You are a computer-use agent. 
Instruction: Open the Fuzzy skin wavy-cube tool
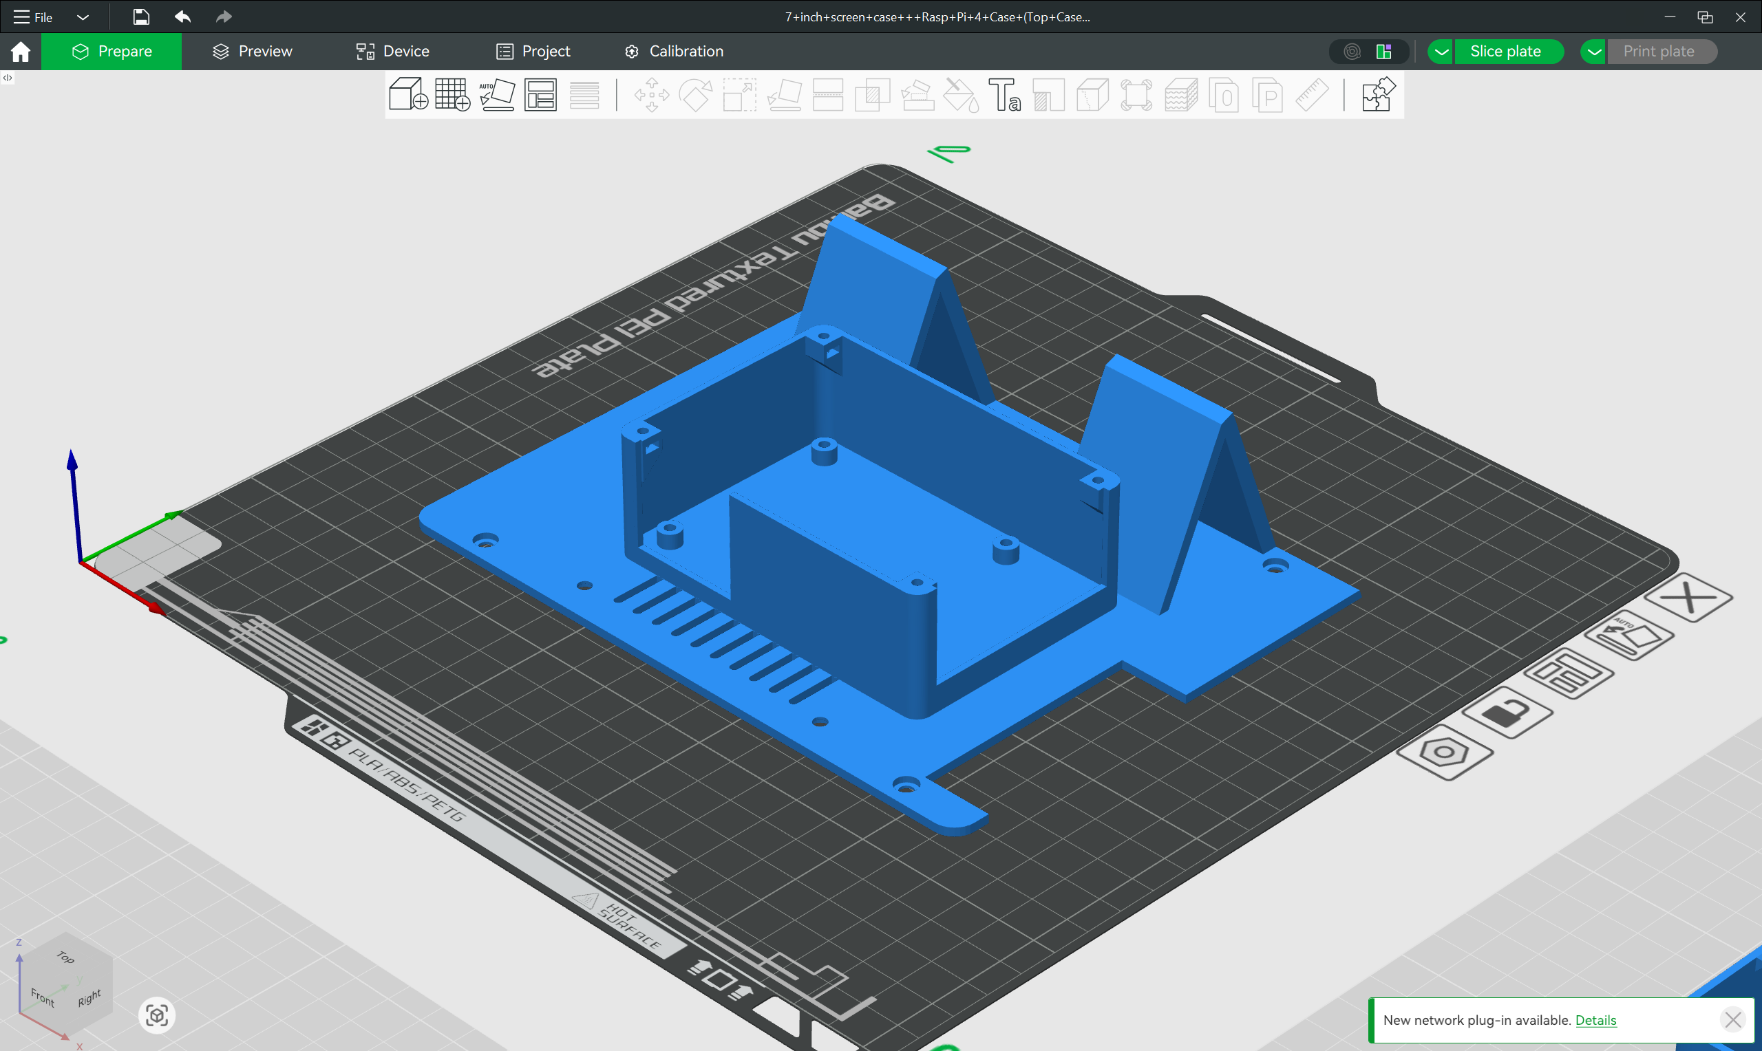coord(1181,94)
